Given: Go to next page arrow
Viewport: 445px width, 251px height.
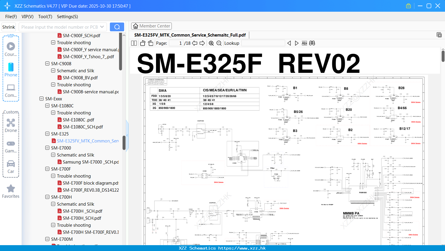Looking at the screenshot, I should point(202,43).
